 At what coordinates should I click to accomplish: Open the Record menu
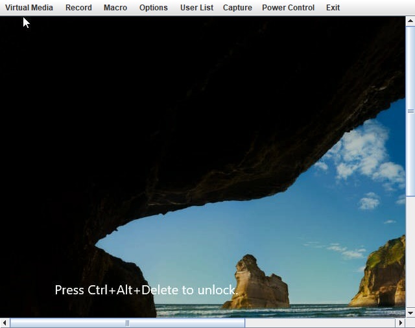pyautogui.click(x=78, y=8)
